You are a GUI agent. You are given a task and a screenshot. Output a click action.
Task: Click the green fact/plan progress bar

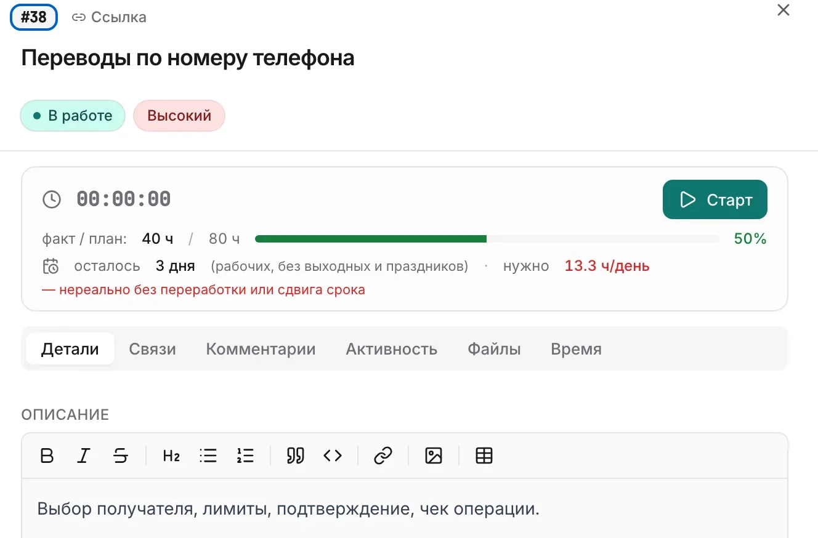click(x=487, y=239)
